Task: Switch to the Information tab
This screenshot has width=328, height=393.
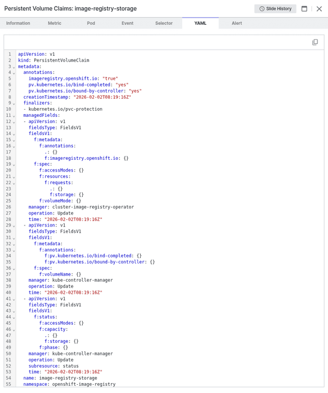Action: (x=18, y=23)
